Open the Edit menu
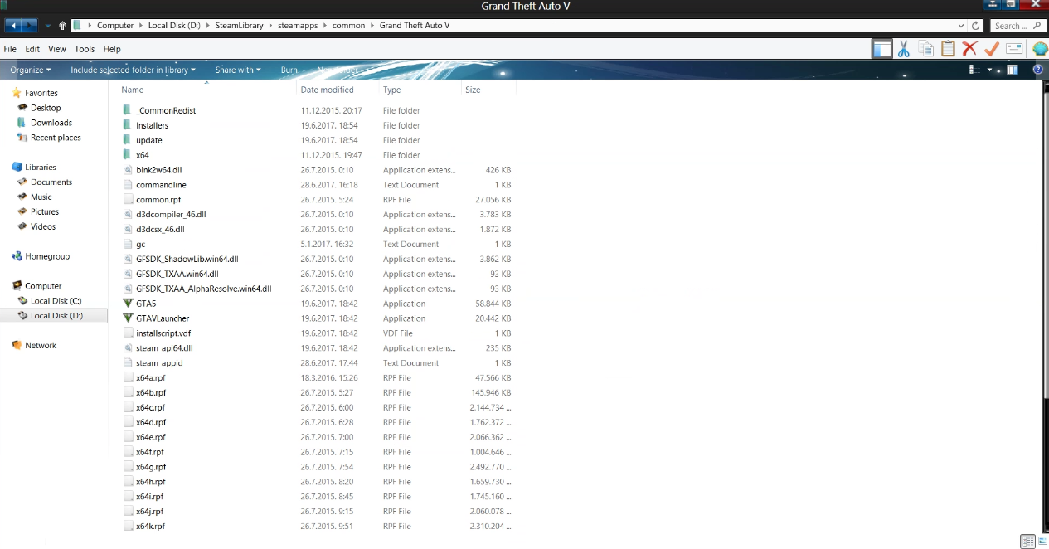This screenshot has width=1049, height=549. pos(32,49)
